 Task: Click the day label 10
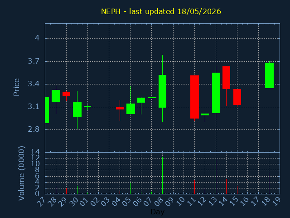pyautogui.click(x=180, y=201)
